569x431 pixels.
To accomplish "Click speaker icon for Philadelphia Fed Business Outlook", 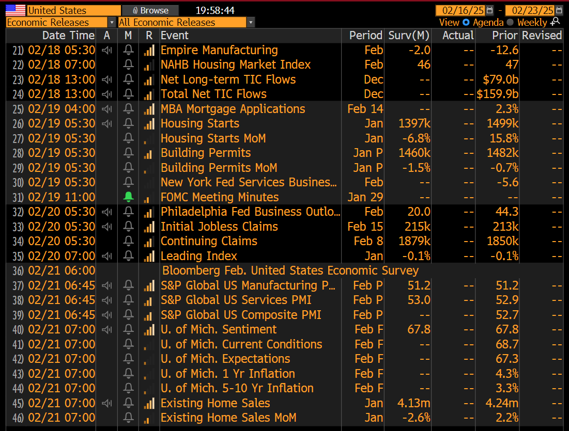I will [106, 212].
